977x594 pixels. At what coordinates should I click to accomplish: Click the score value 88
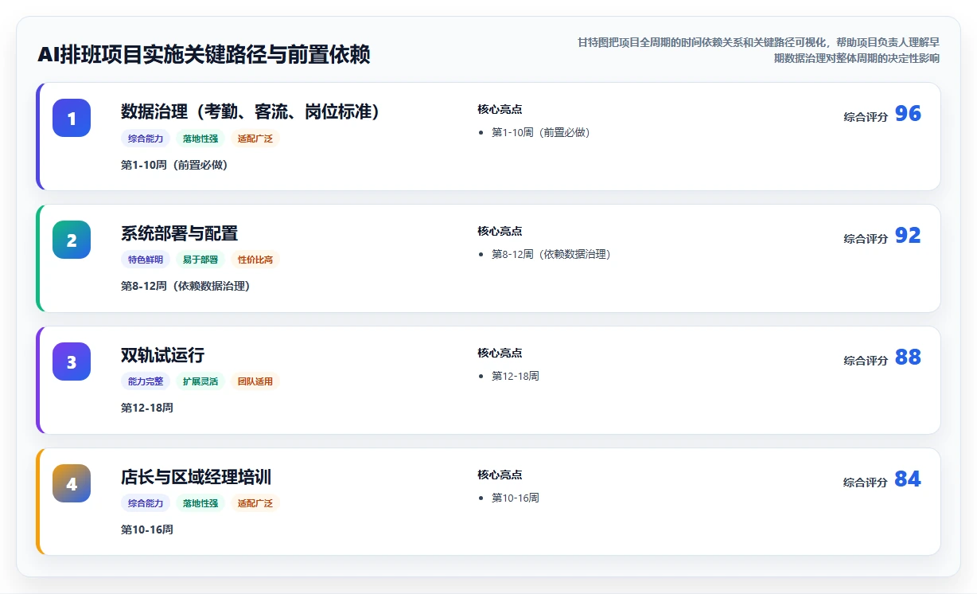[908, 358]
